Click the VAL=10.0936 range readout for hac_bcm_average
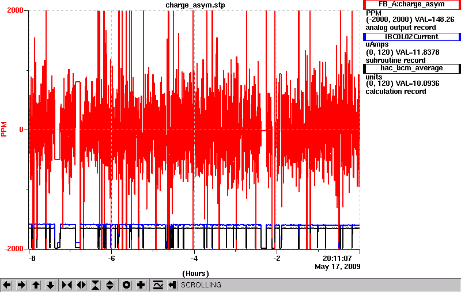This screenshot has height=292, width=461. (402, 84)
